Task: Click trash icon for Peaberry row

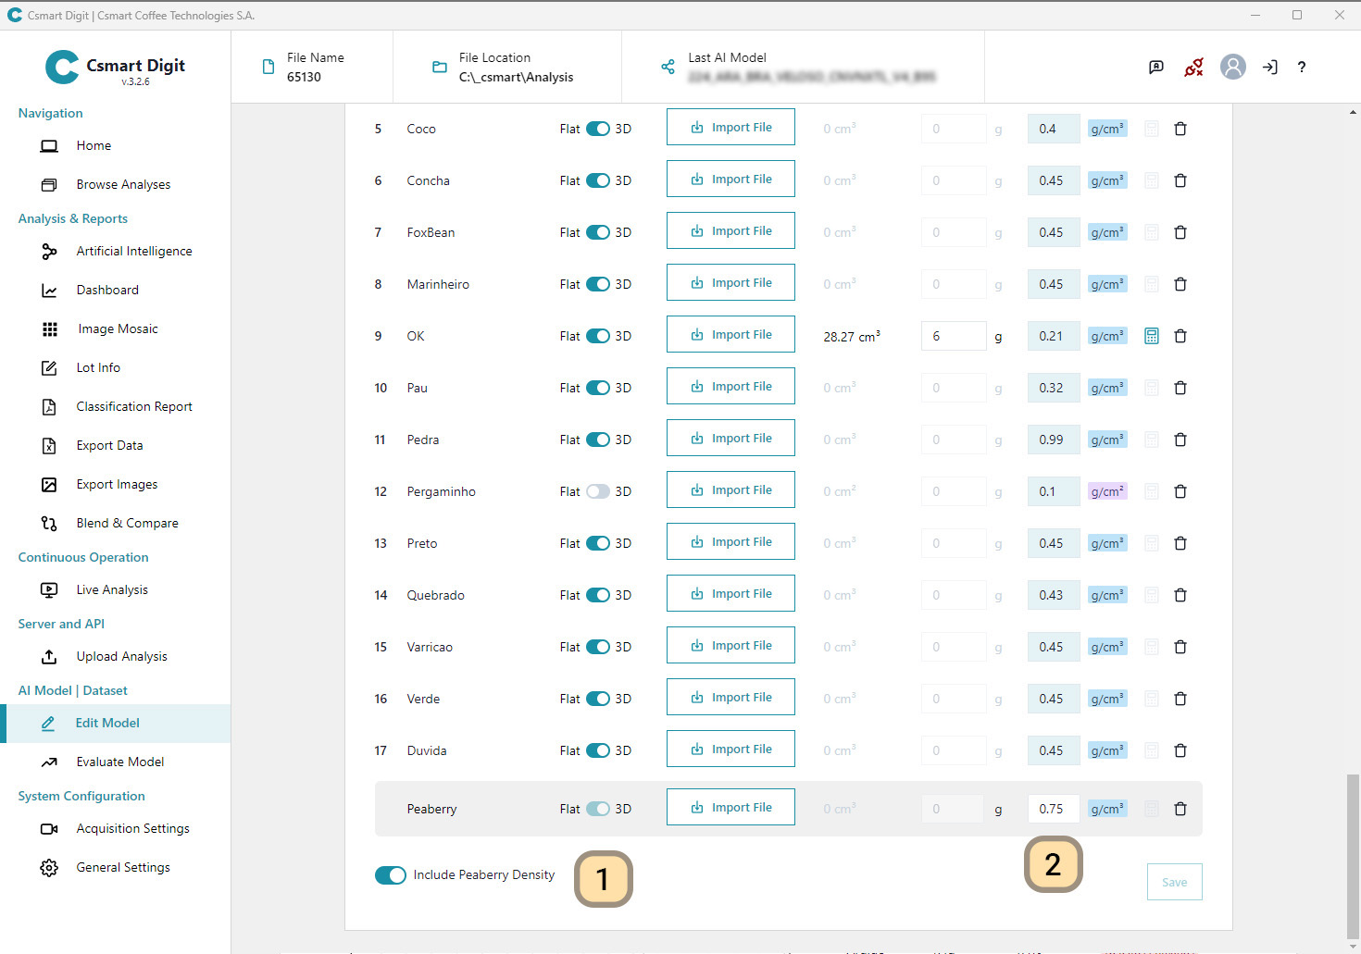Action: tap(1180, 809)
